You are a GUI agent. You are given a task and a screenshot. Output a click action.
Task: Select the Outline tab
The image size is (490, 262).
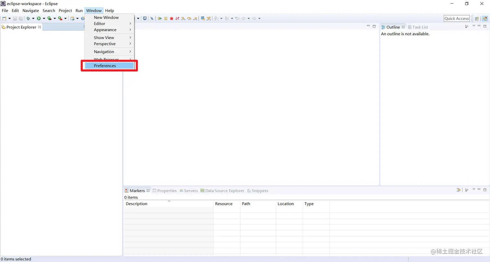393,27
